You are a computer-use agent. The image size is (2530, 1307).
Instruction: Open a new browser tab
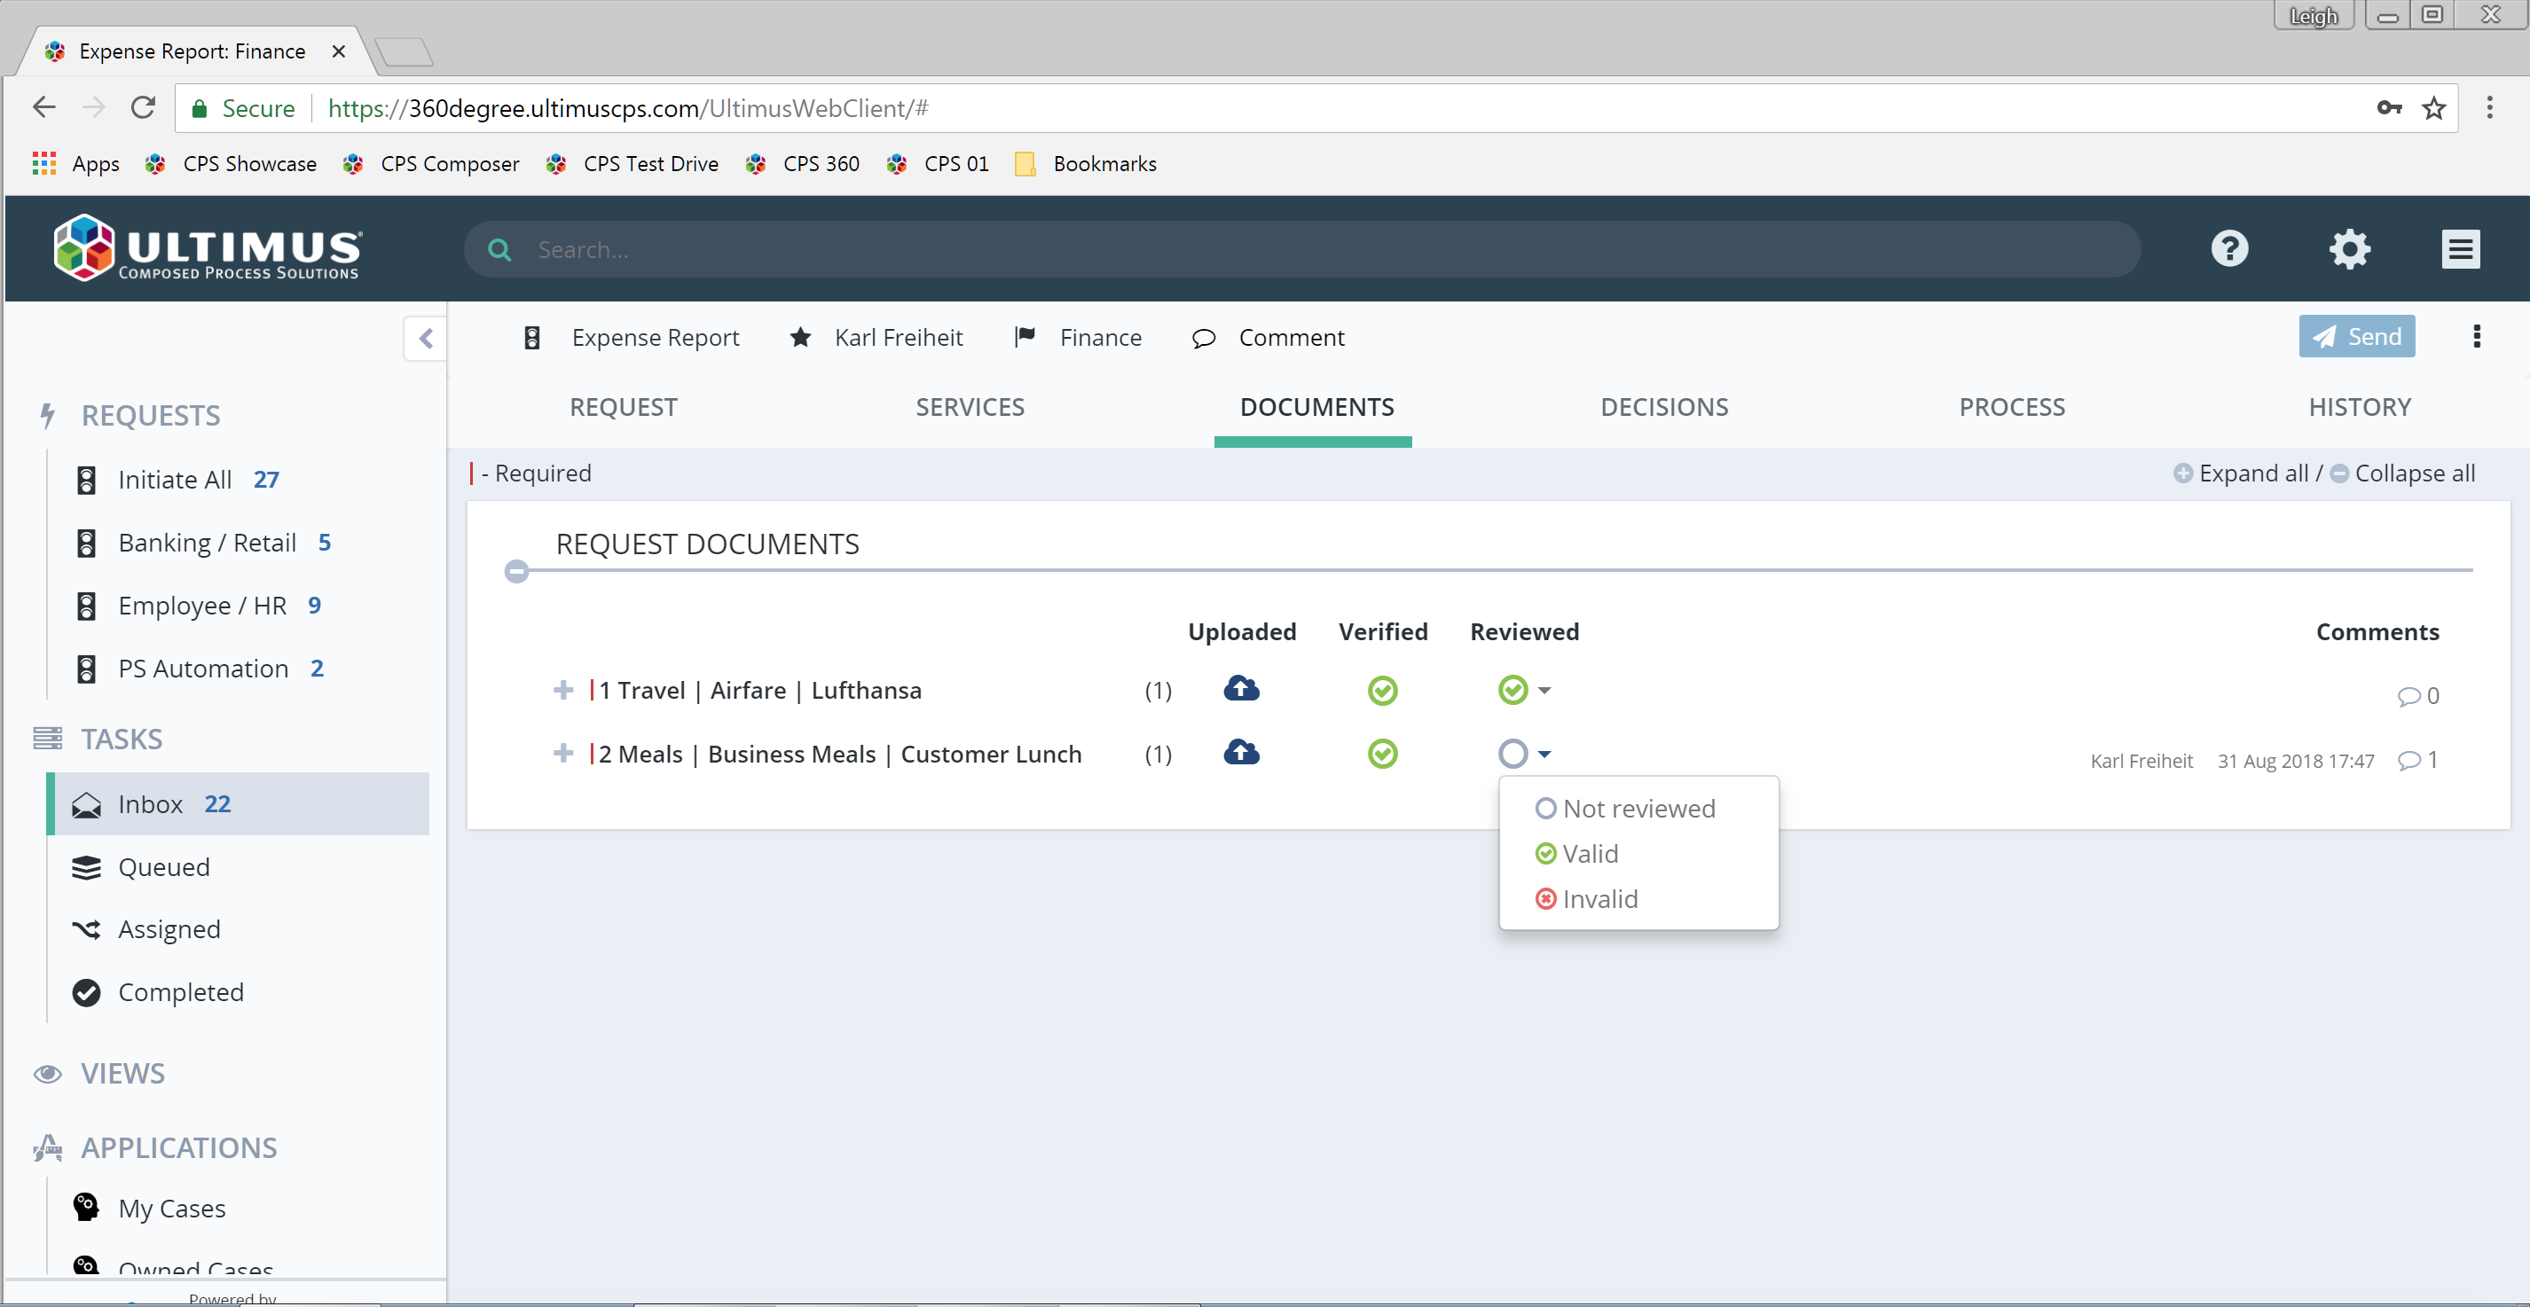click(405, 51)
